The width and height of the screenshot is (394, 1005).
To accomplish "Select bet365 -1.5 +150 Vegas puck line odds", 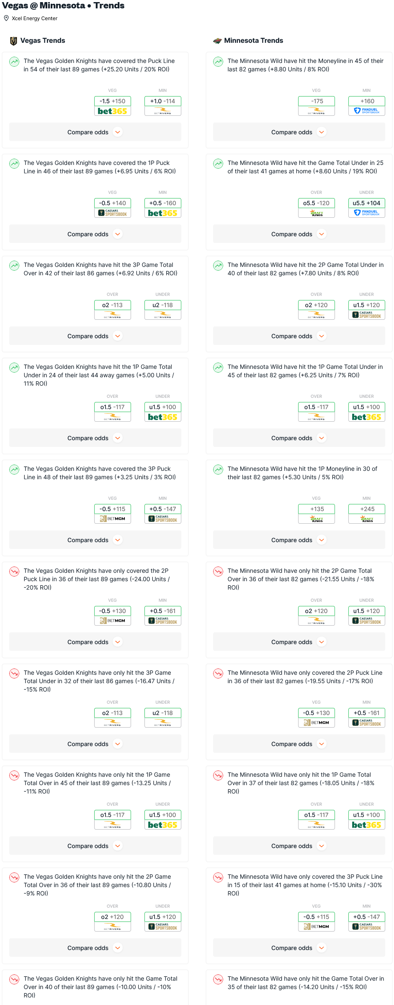I will point(113,106).
